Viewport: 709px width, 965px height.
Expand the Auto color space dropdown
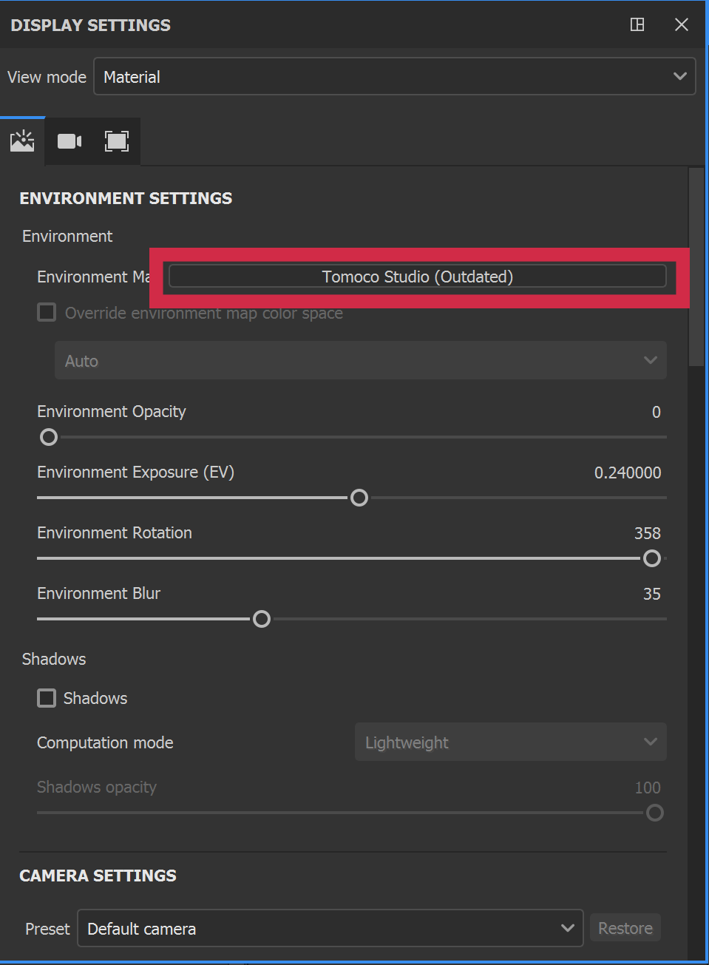(x=360, y=361)
